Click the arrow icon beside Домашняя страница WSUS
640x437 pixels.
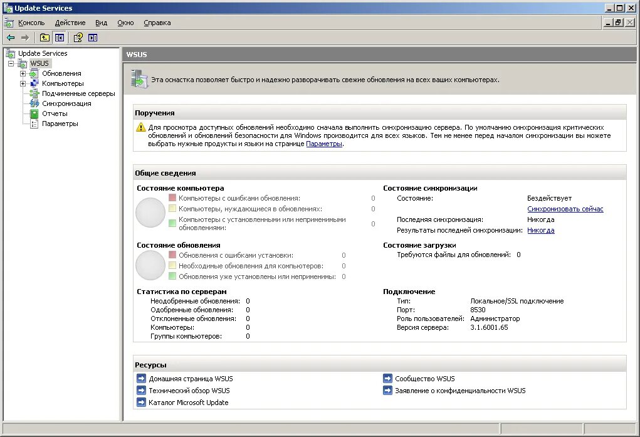[141, 379]
